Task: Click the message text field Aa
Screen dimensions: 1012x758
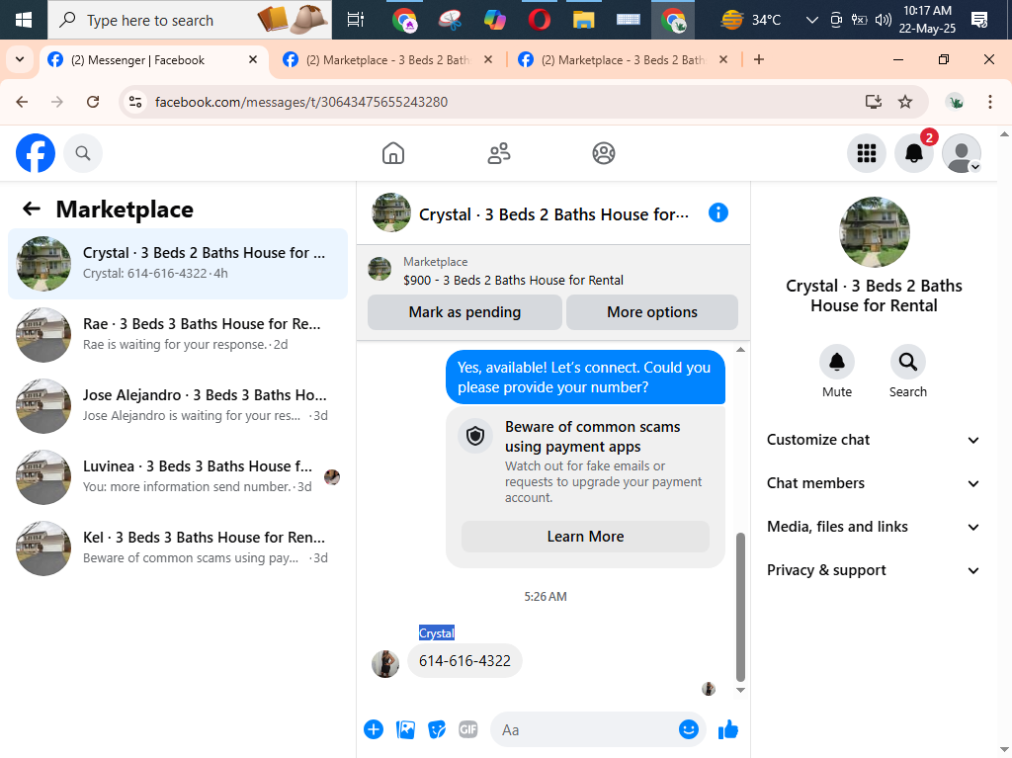Action: (584, 729)
